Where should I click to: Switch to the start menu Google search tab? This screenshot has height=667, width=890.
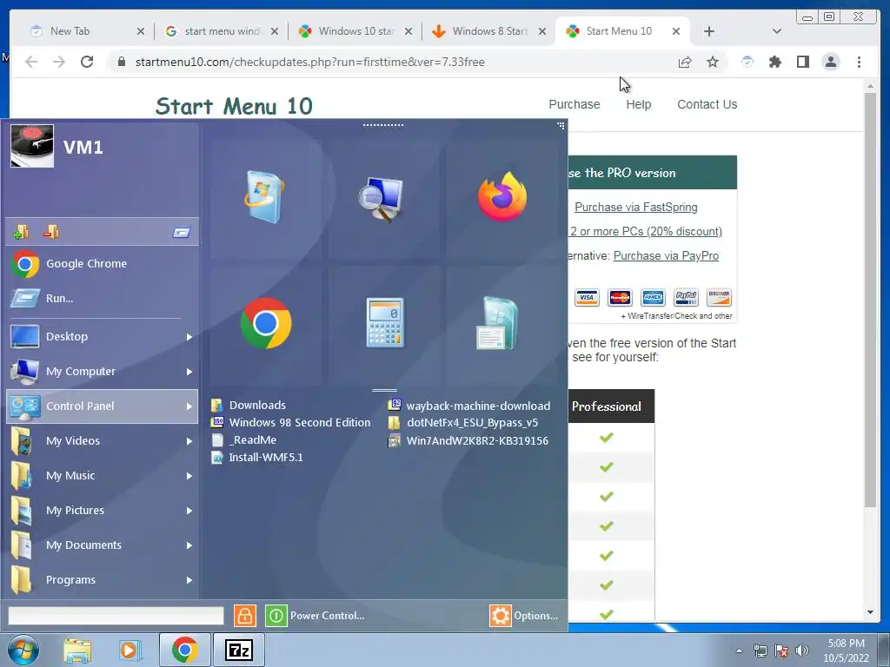pos(222,31)
